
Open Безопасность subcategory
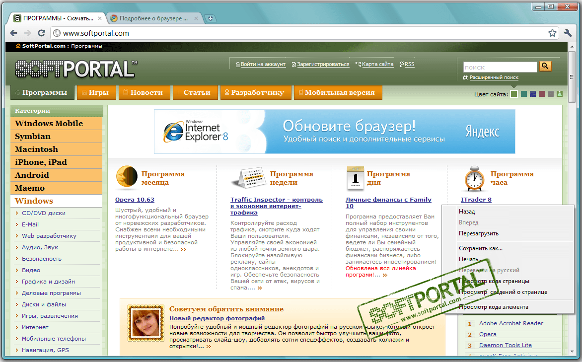pyautogui.click(x=42, y=259)
